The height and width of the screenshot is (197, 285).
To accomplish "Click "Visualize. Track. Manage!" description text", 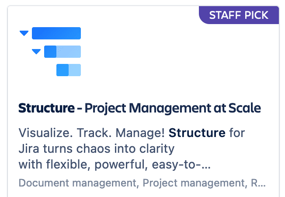I will [92, 133].
